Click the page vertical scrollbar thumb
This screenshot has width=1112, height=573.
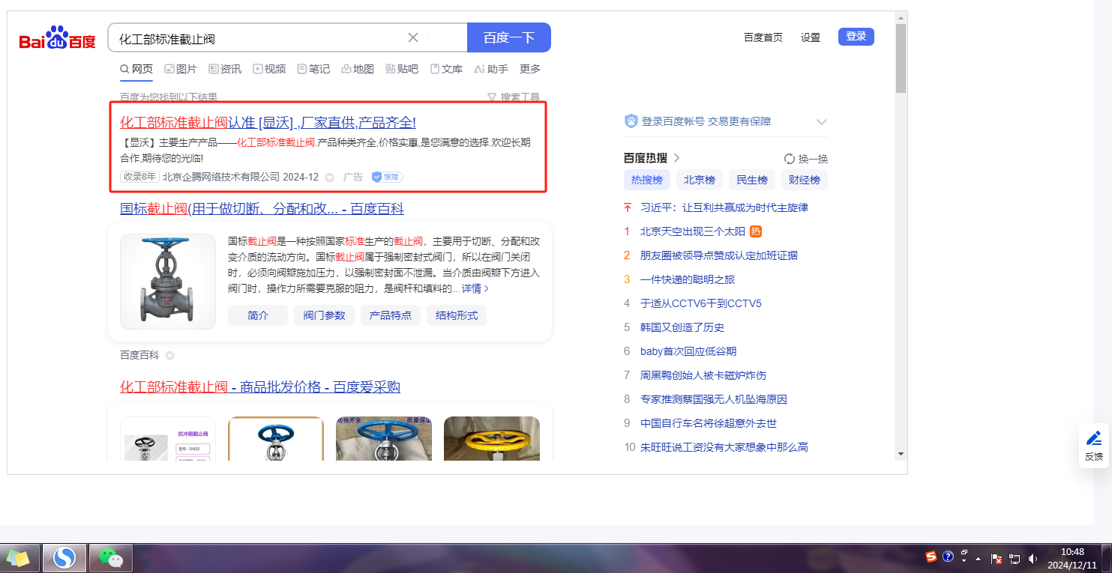pos(901,58)
